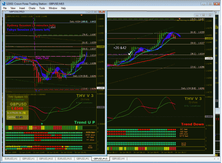Switch to the EURUSD,M15 chart tab

point(65,159)
